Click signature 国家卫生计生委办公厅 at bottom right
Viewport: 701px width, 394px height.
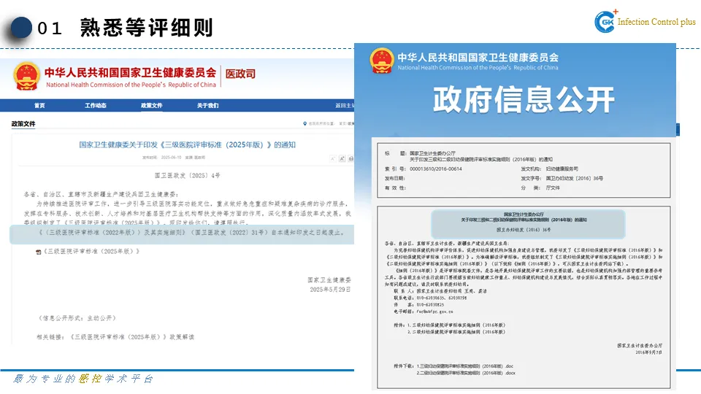tap(640, 346)
